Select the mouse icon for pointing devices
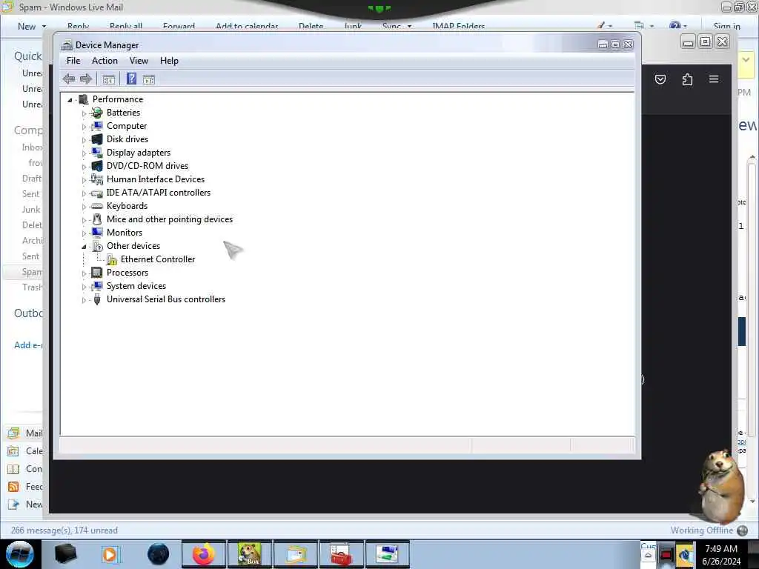Screen dimensions: 759x569 [x=97, y=219]
